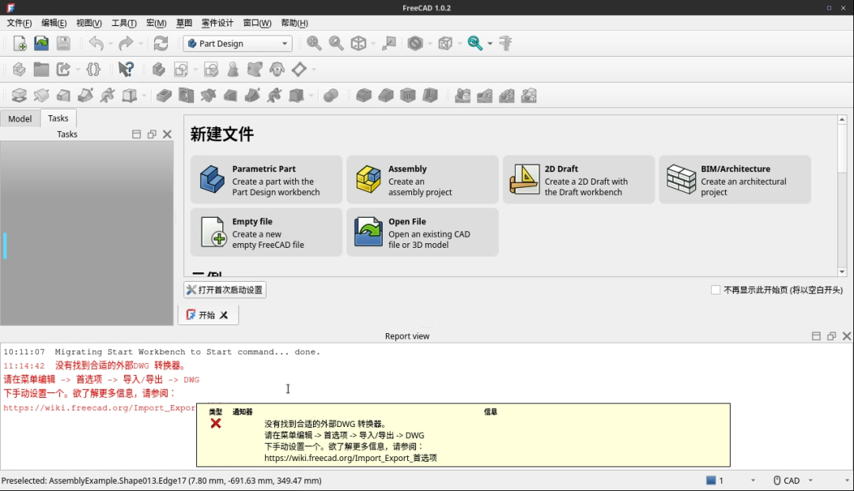Select the Pad tool

pyautogui.click(x=18, y=96)
